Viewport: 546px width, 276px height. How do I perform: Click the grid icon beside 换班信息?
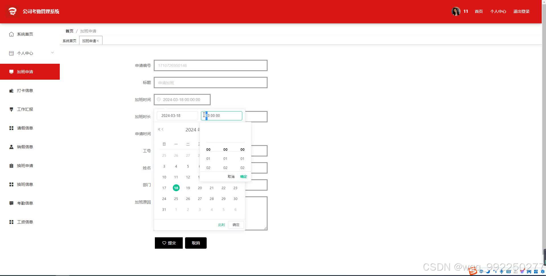click(x=11, y=184)
